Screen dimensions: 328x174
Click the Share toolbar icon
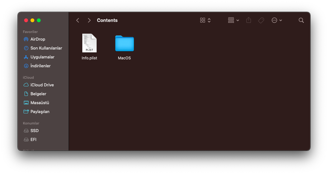tap(249, 20)
